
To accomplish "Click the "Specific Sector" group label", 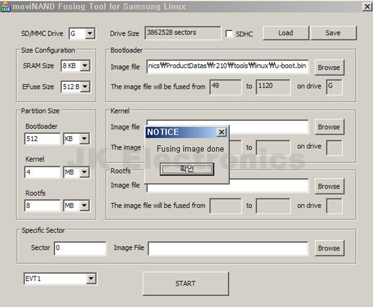I will (x=43, y=231).
